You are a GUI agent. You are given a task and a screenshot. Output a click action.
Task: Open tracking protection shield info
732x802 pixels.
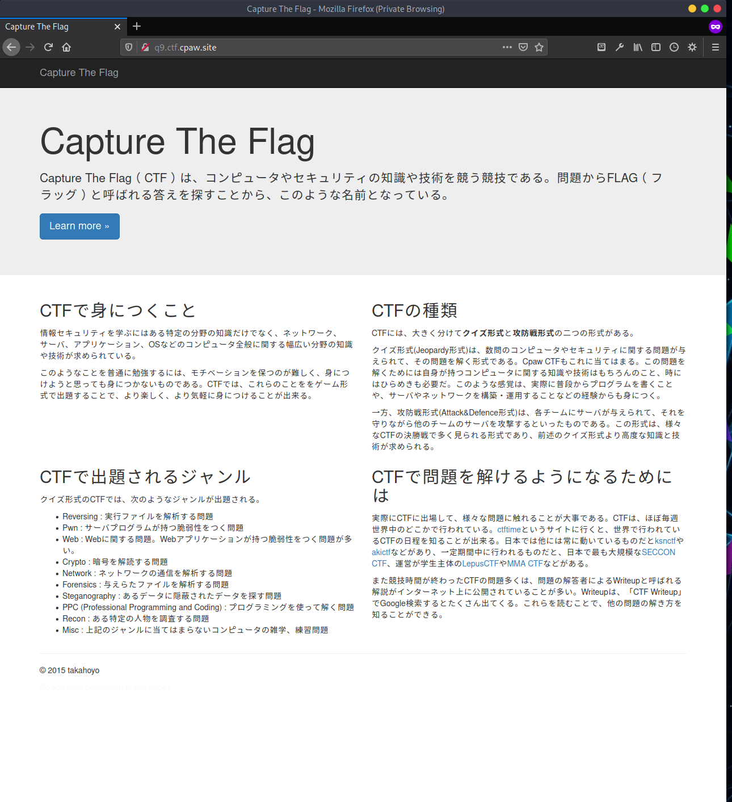129,47
